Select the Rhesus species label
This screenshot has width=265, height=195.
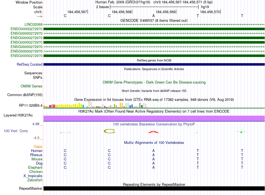point(36,155)
